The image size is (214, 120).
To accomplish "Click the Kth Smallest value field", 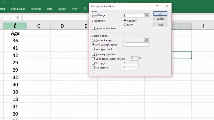I will click(x=131, y=67).
